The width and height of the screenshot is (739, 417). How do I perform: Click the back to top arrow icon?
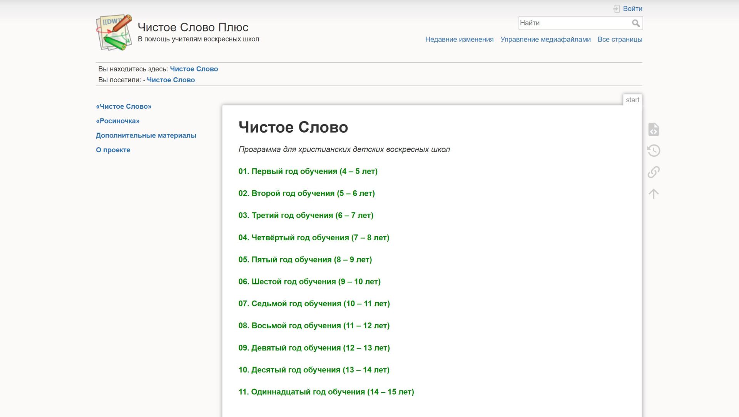click(654, 193)
